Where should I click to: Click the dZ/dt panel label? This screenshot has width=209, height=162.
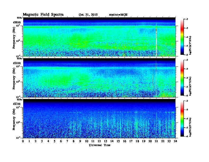pos(17,104)
